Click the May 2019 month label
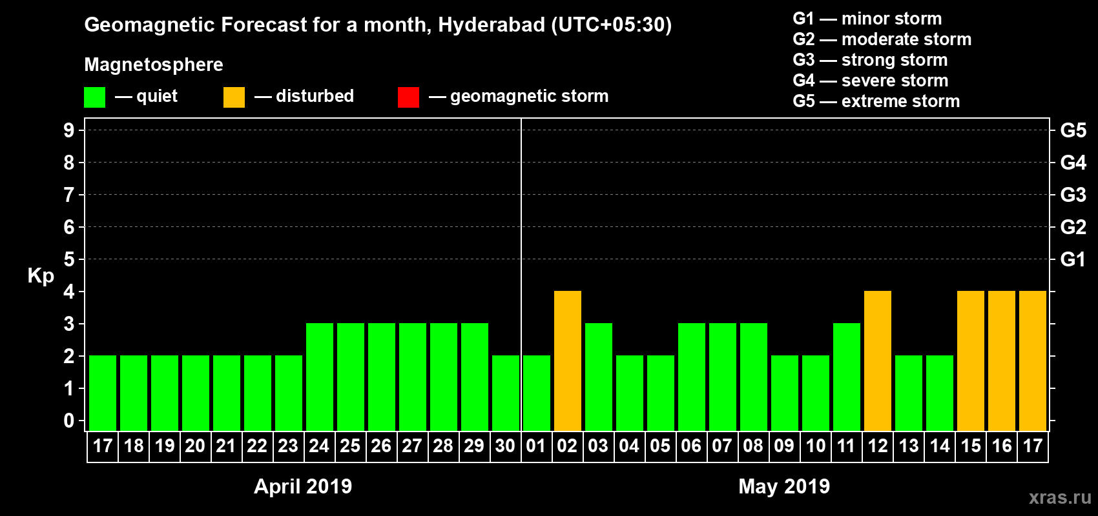 (x=784, y=486)
